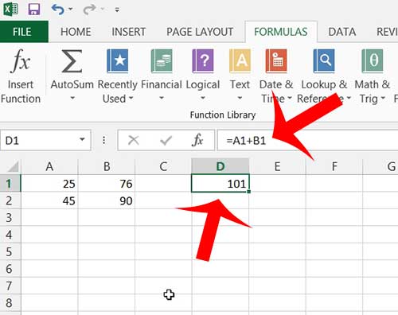Open Lookup & Reference functions icon
This screenshot has width=398, height=315.
(324, 61)
